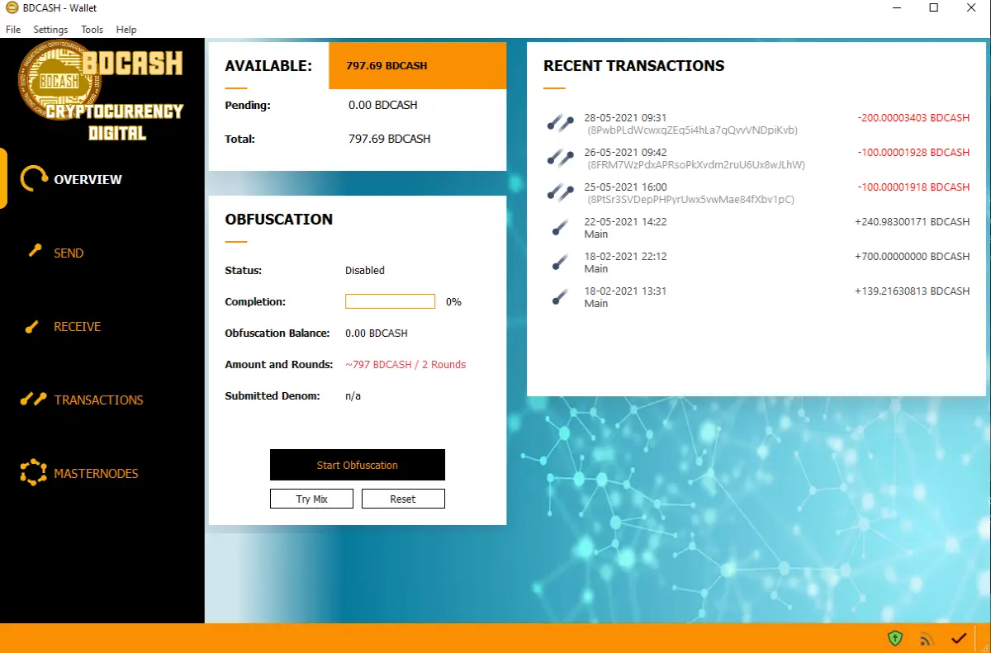Close the BDCASH wallet window
The image size is (991, 653).
click(971, 8)
